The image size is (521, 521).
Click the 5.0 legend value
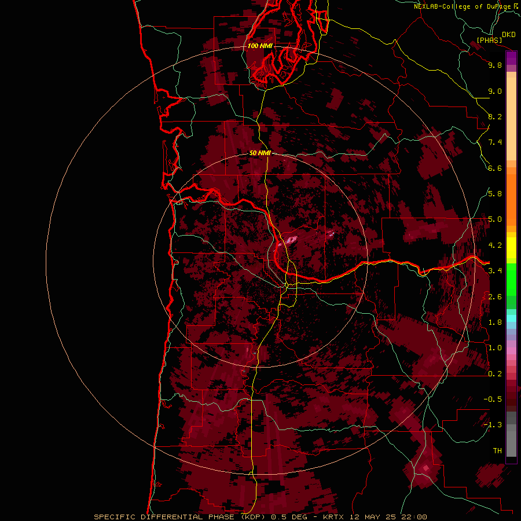click(495, 219)
